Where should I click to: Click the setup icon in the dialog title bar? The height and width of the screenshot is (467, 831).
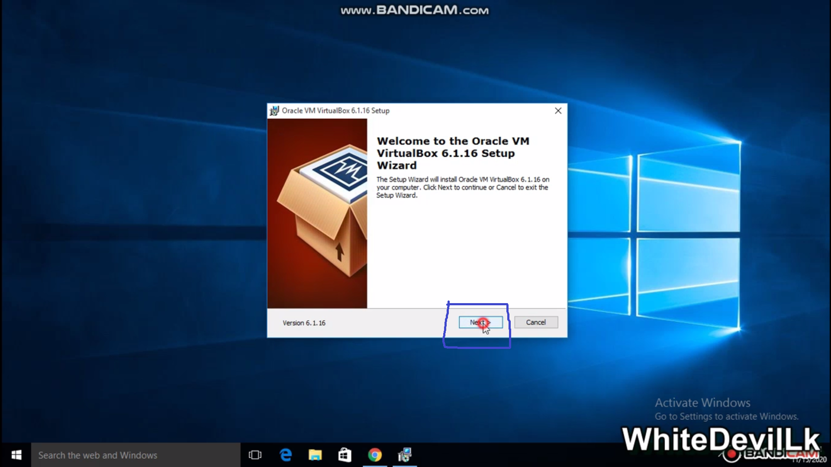(x=274, y=111)
